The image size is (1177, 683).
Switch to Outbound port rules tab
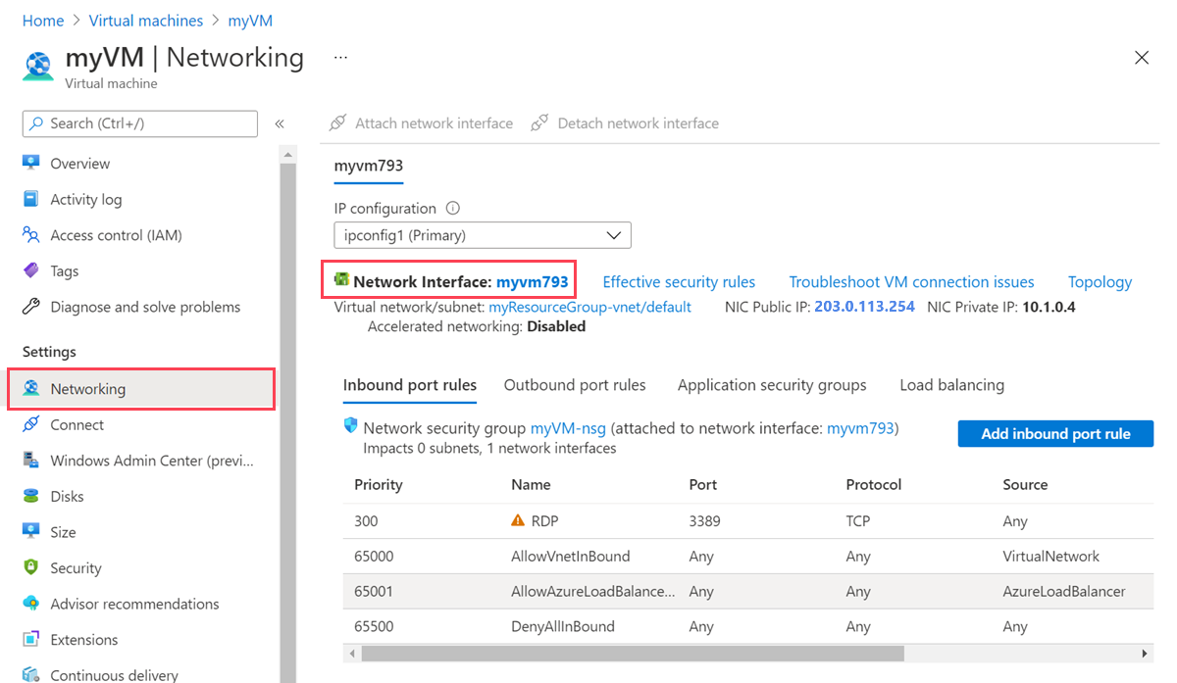click(575, 385)
